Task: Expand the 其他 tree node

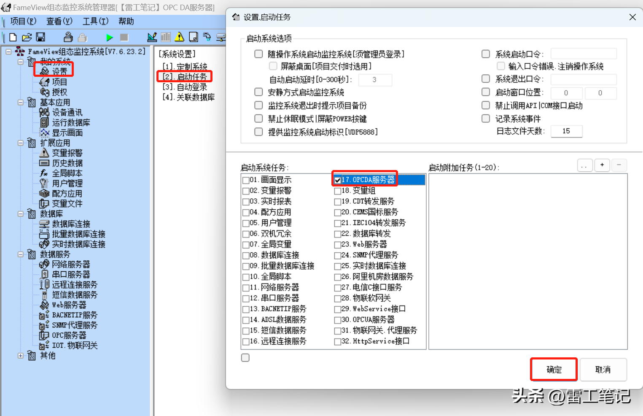Action: coord(21,356)
